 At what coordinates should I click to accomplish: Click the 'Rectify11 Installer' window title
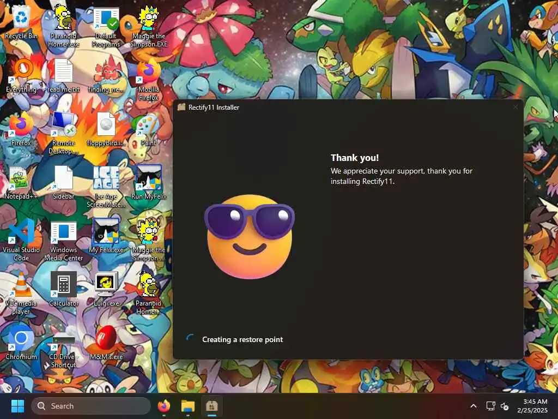pyautogui.click(x=214, y=107)
